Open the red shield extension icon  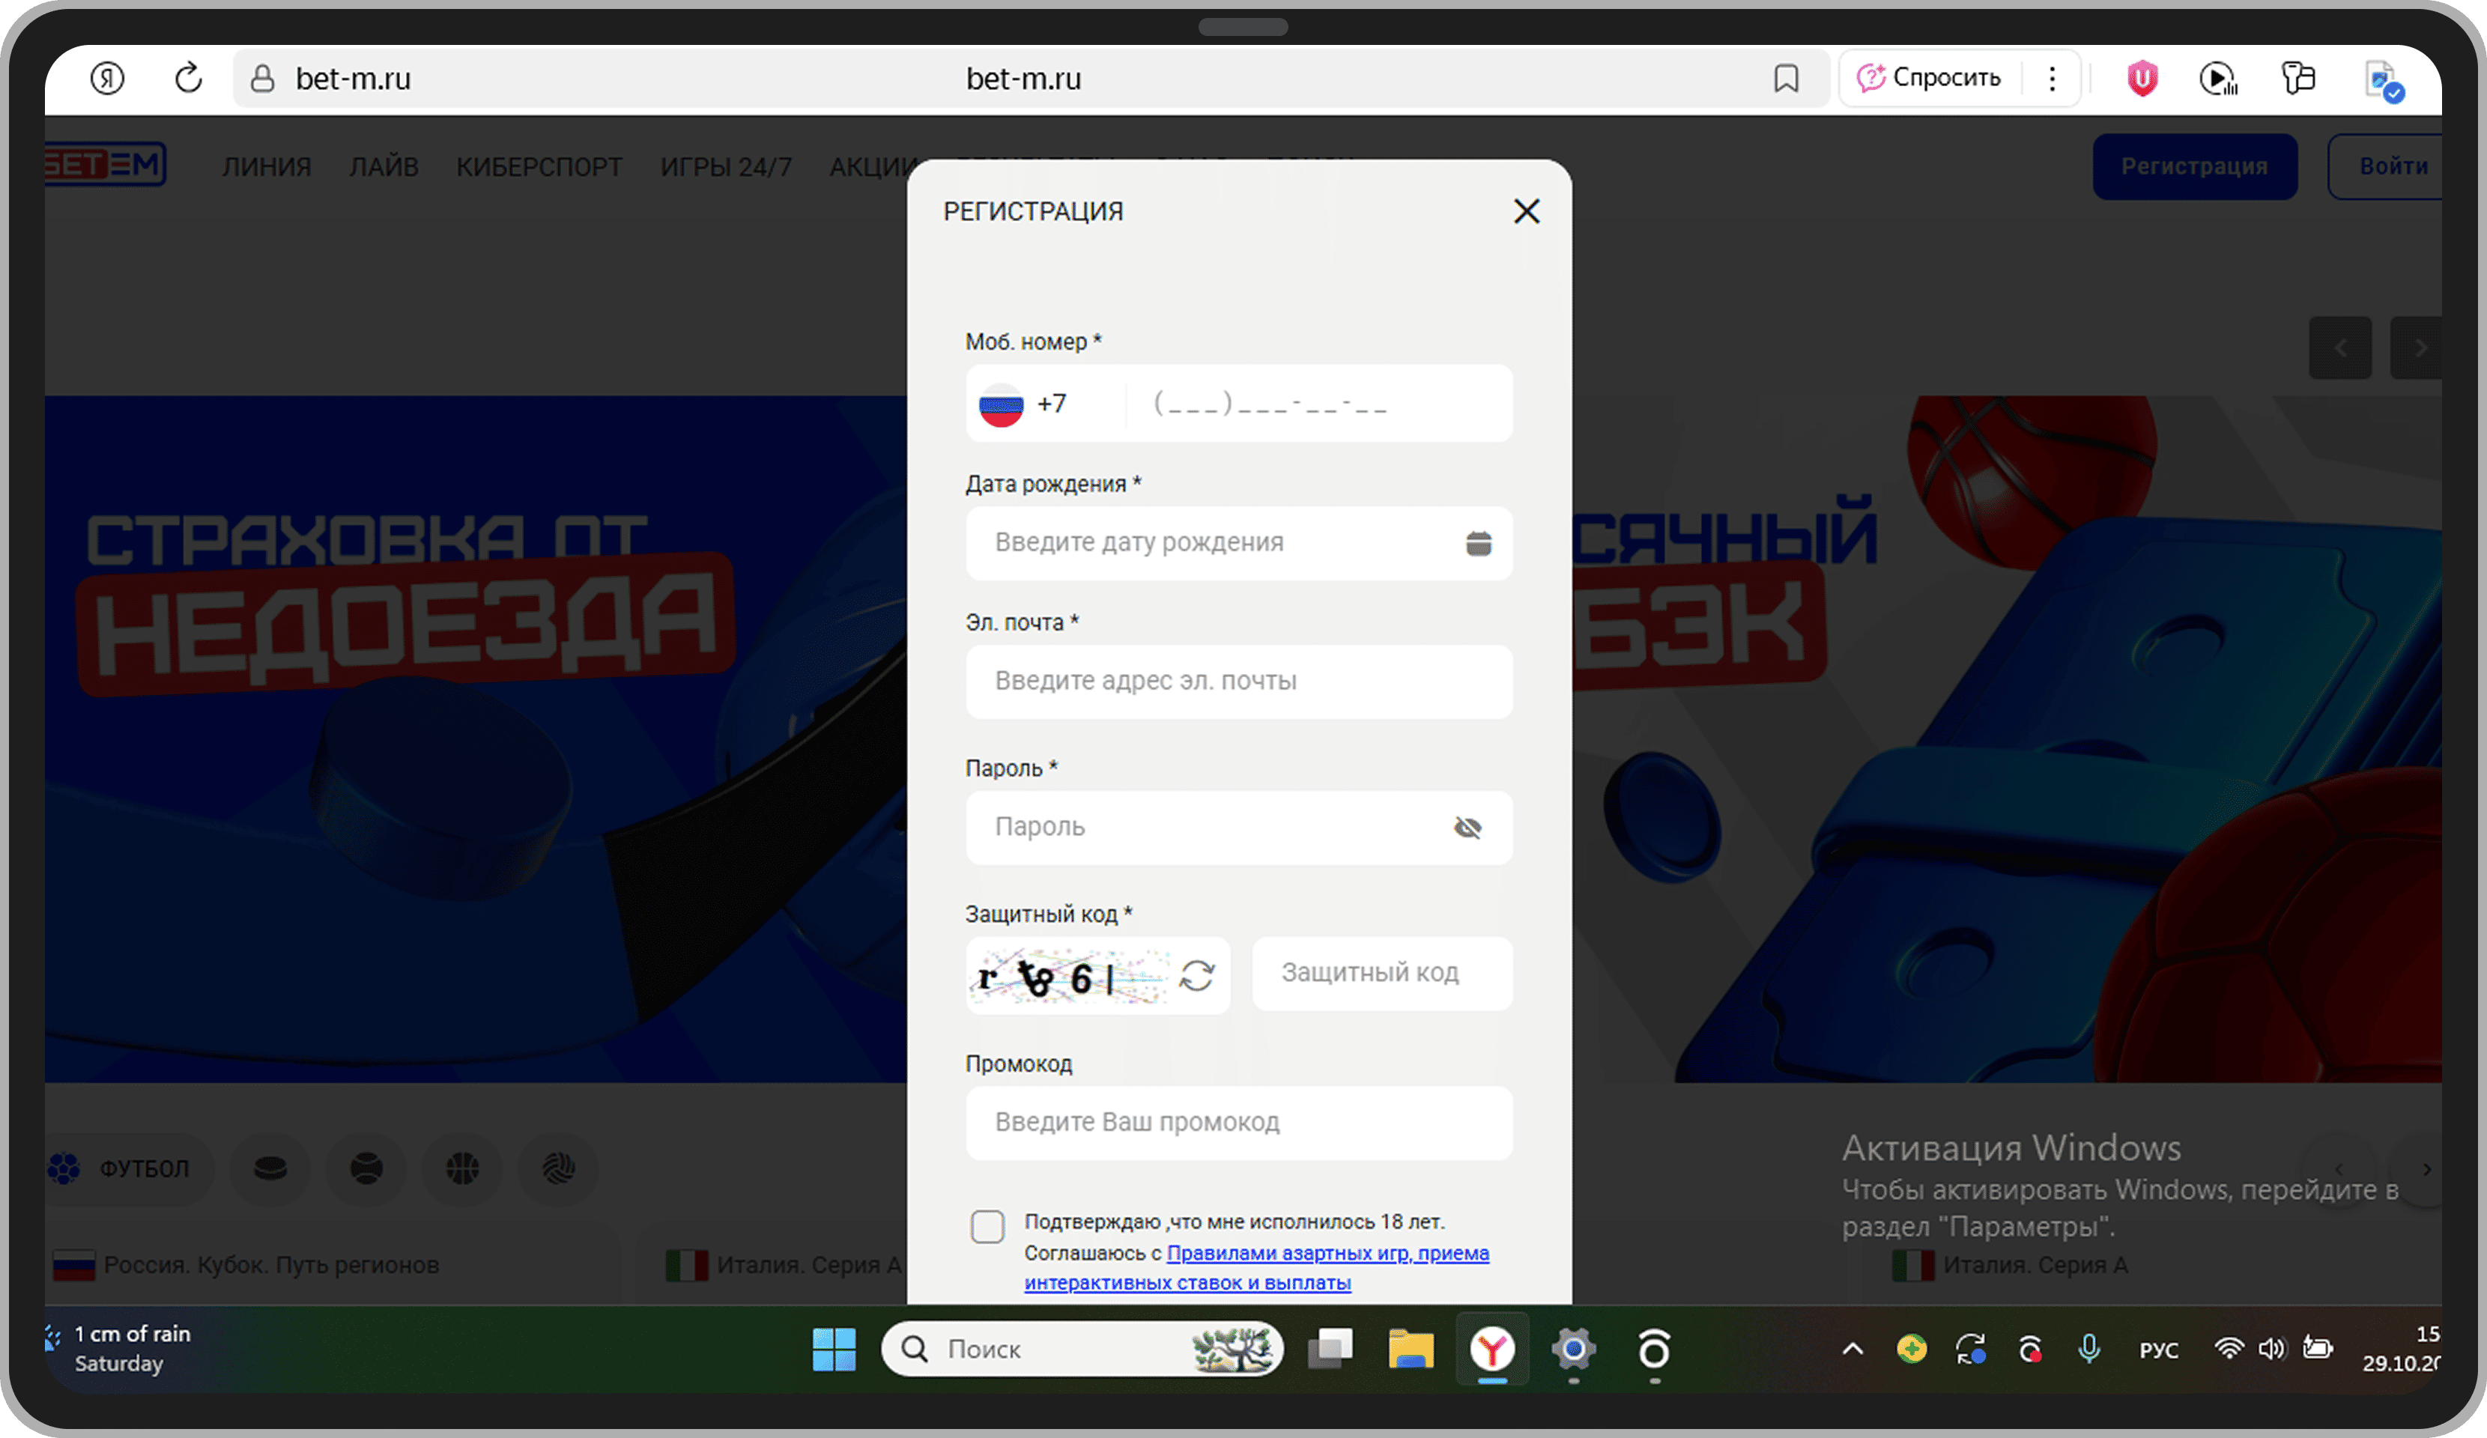pyautogui.click(x=2142, y=78)
